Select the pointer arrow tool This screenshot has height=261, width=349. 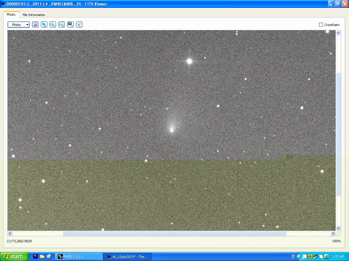[x=44, y=25]
